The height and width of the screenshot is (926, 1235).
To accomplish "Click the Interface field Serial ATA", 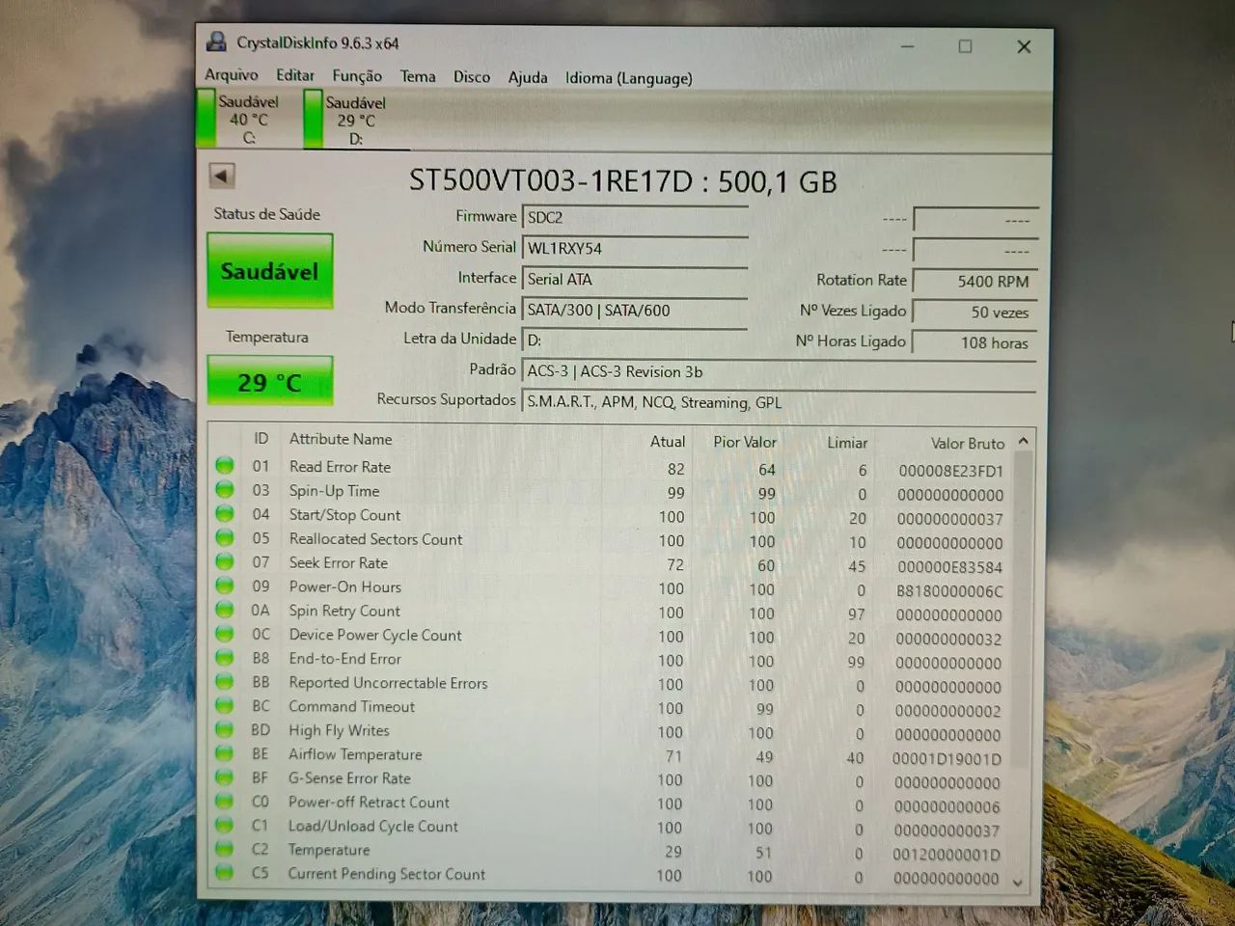I will tap(635, 280).
